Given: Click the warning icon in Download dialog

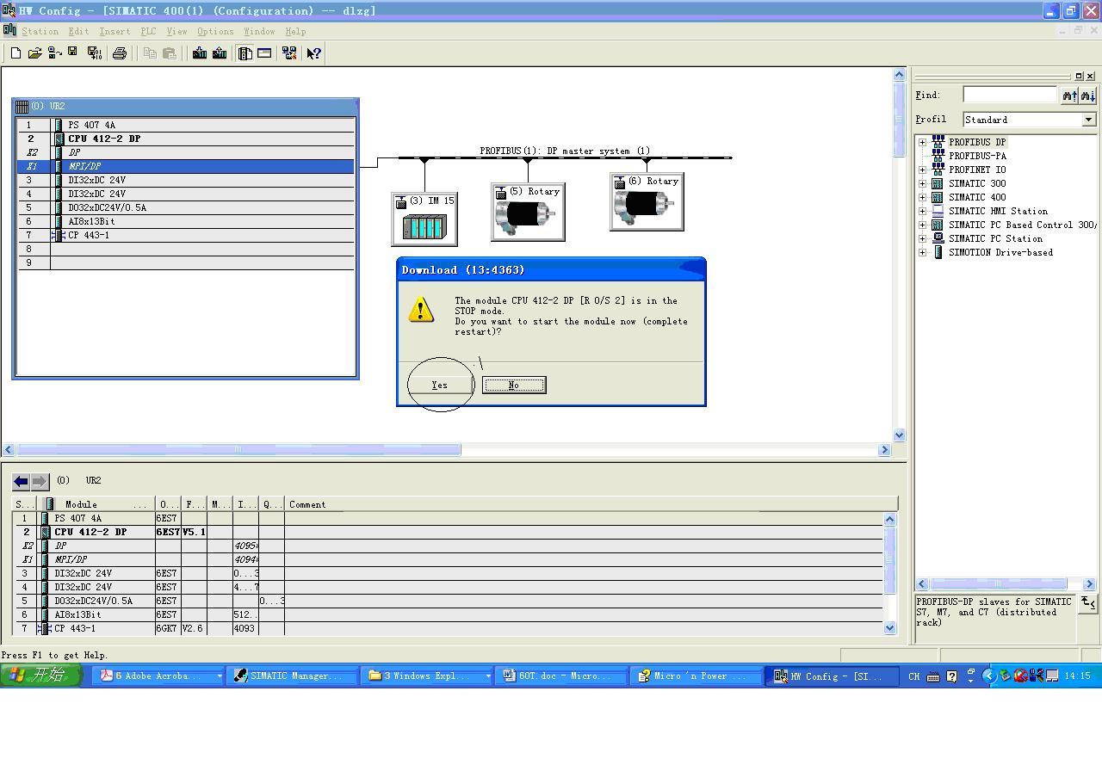Looking at the screenshot, I should pyautogui.click(x=421, y=310).
